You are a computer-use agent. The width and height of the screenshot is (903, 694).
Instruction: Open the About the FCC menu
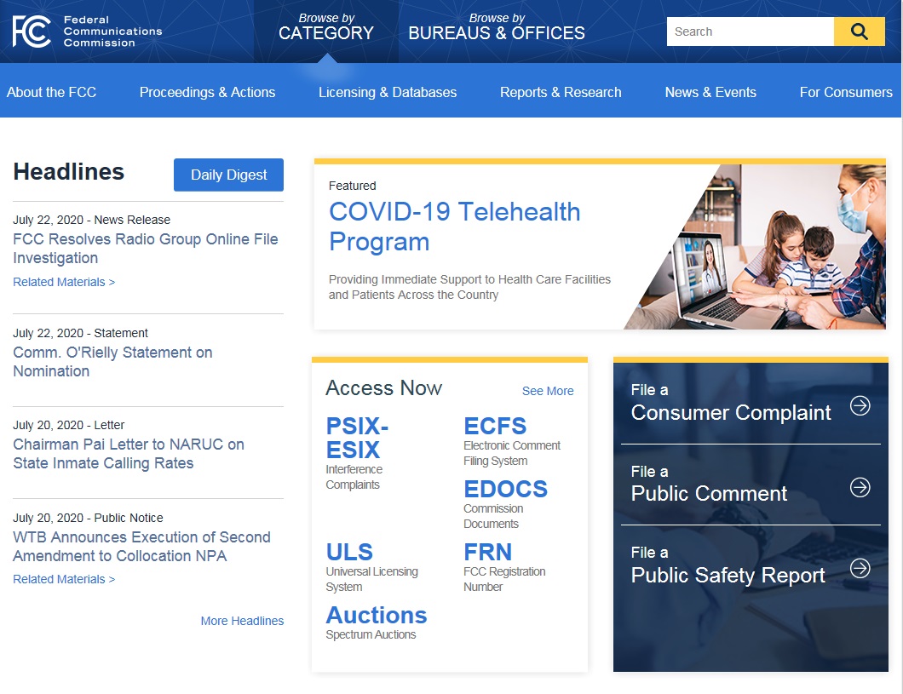51,92
